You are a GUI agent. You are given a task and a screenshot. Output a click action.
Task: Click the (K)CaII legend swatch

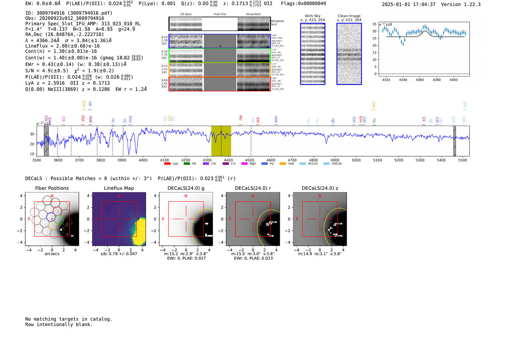point(303,164)
